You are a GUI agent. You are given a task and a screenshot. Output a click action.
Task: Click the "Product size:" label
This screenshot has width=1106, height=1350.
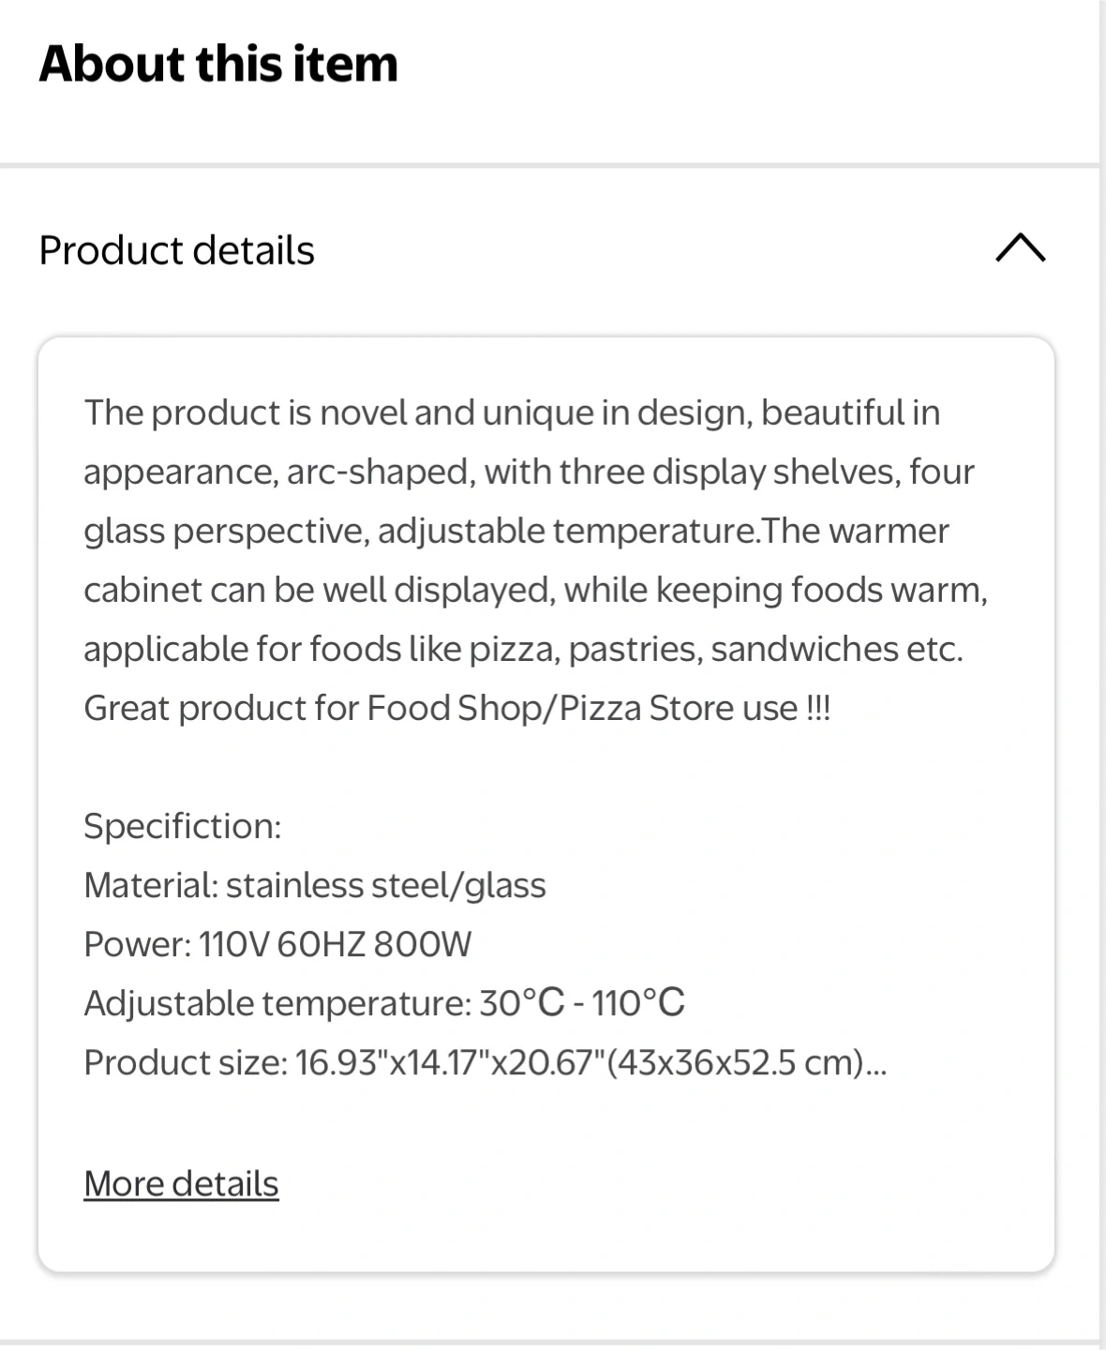[x=185, y=1062]
